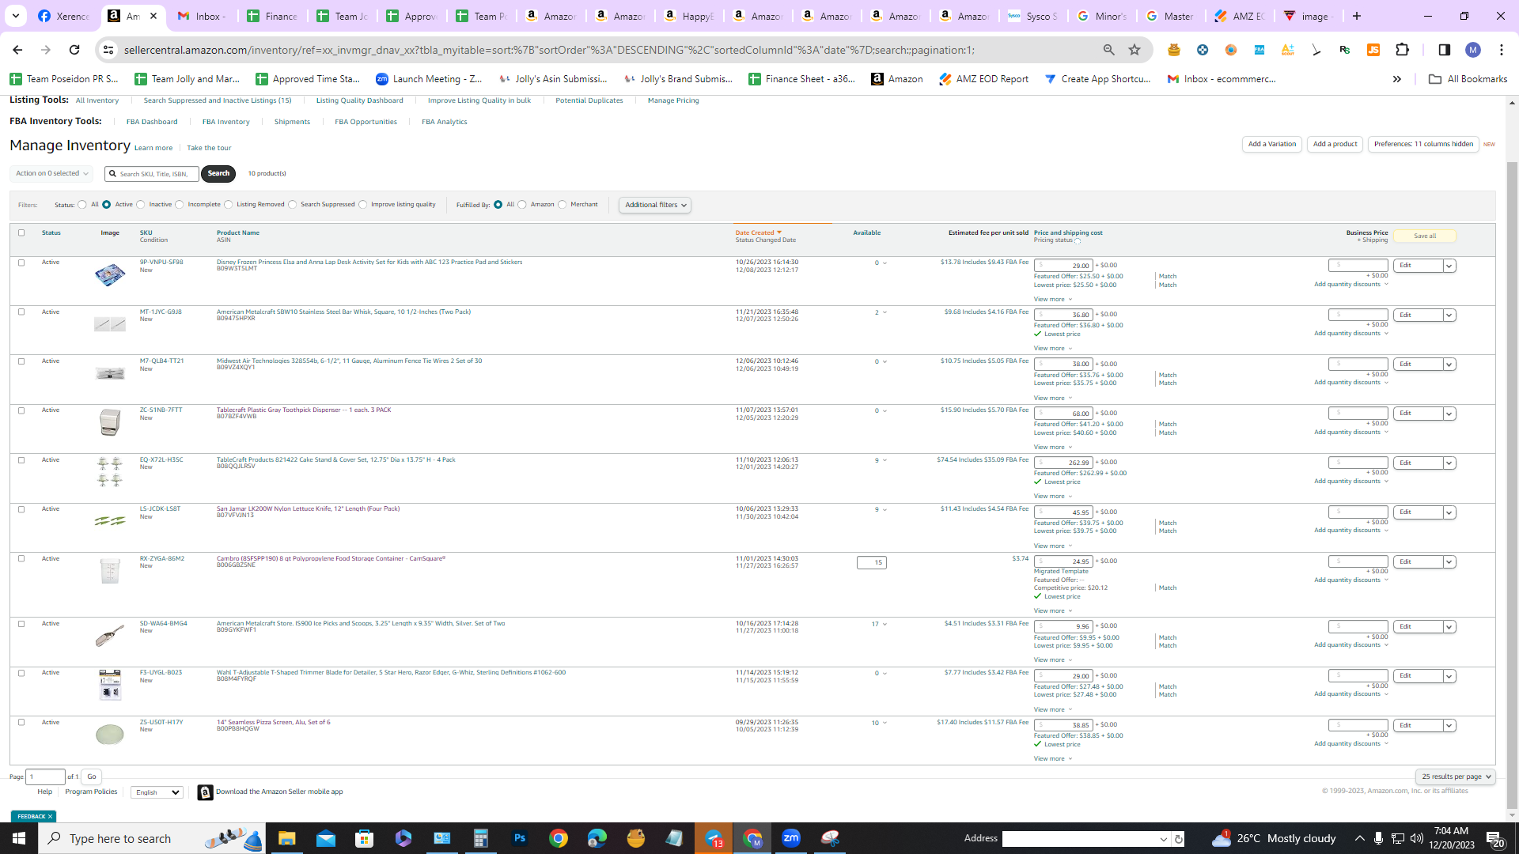
Task: Open the zoom magnifier icon in address bar
Action: [1109, 50]
